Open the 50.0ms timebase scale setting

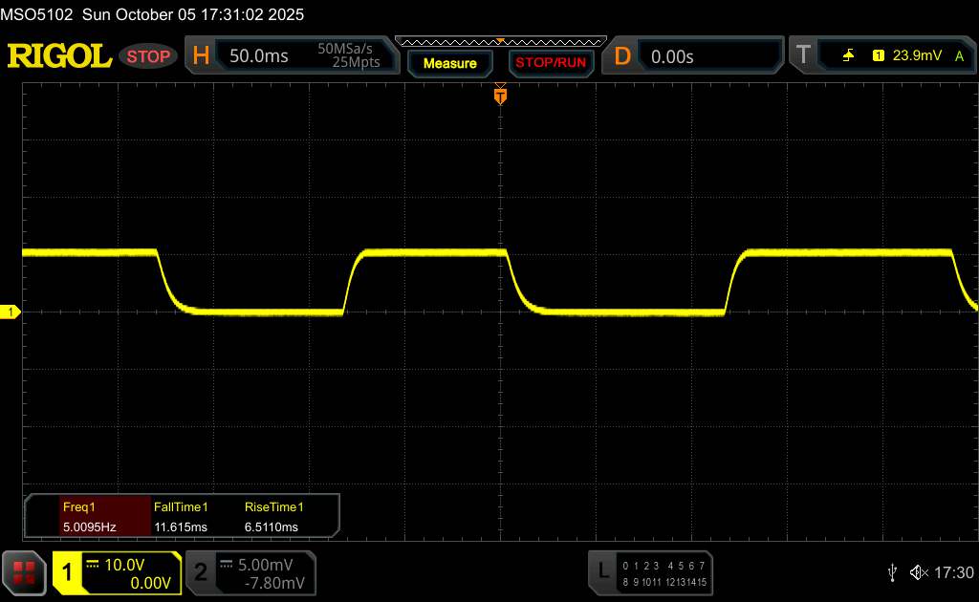point(259,56)
